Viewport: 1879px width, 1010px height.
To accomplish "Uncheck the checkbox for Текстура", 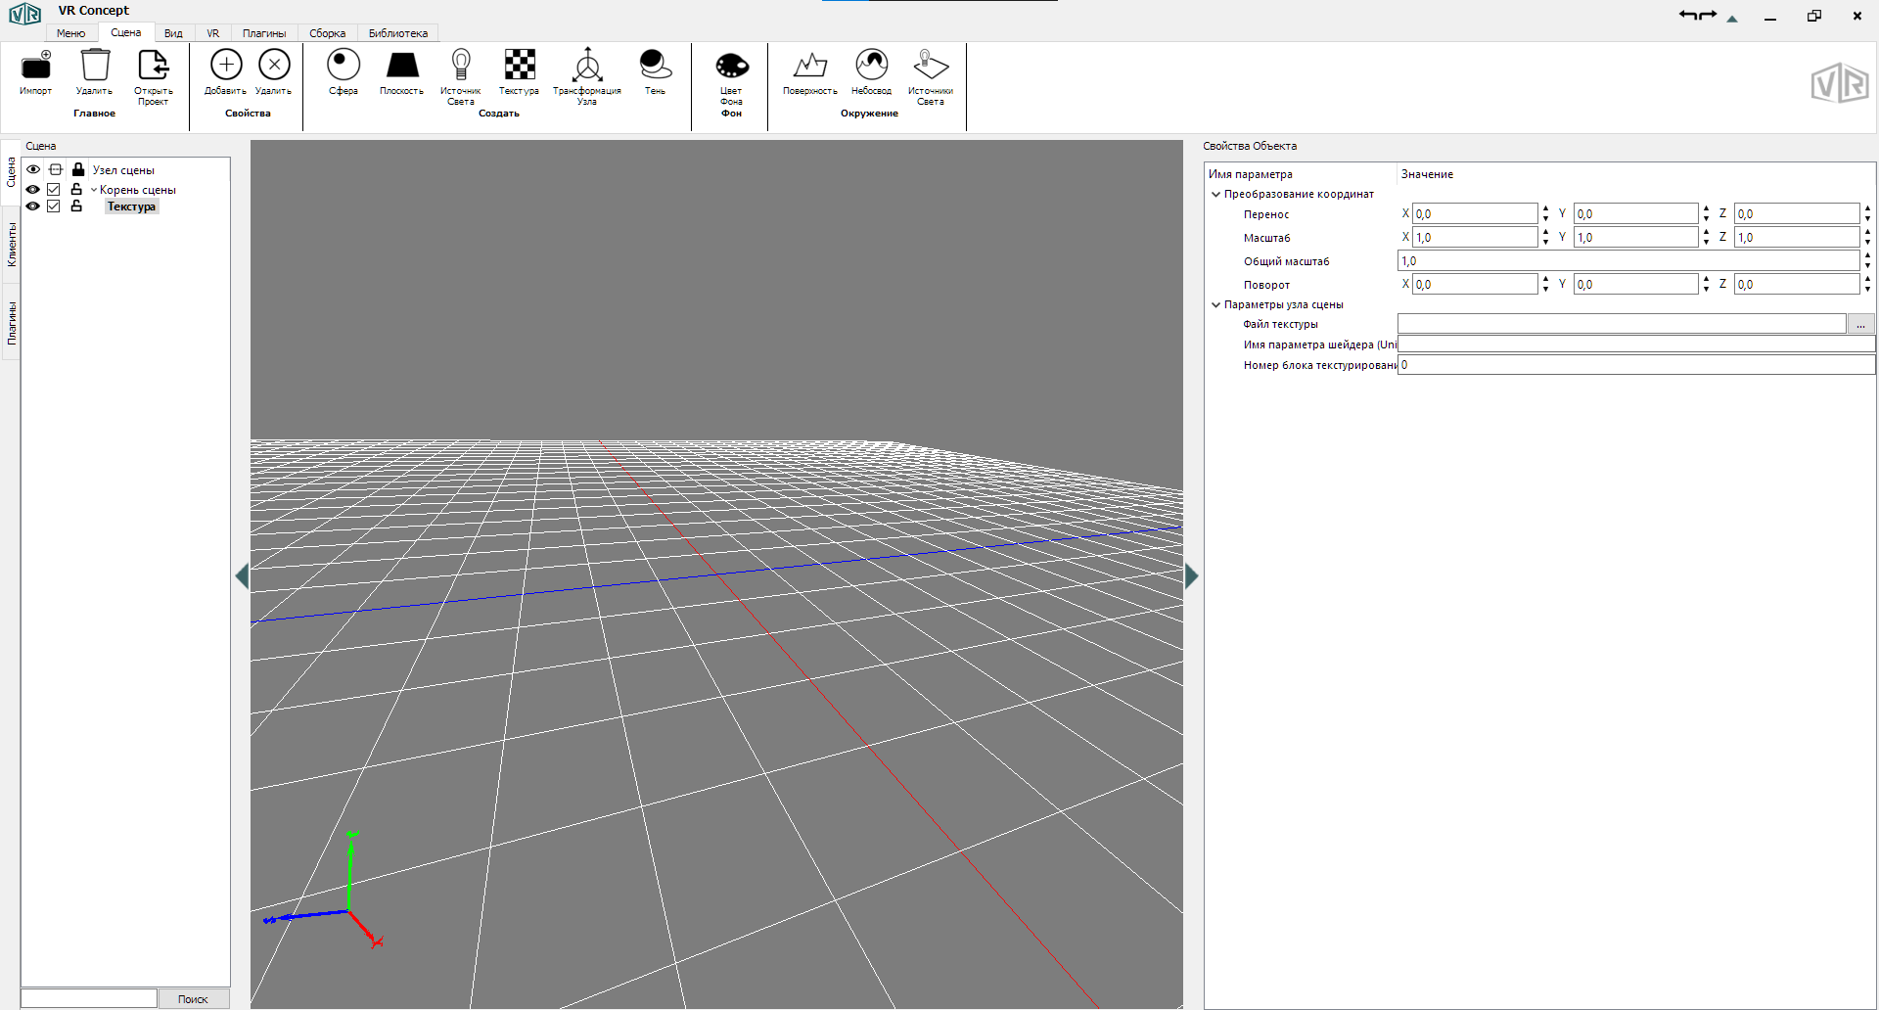I will click(x=54, y=207).
